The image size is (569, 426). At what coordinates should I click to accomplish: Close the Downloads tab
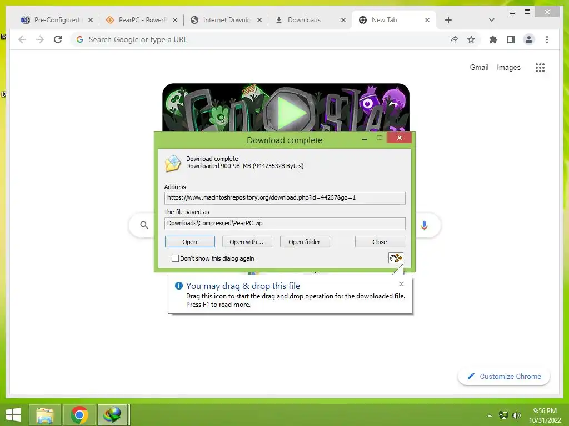[x=343, y=20]
